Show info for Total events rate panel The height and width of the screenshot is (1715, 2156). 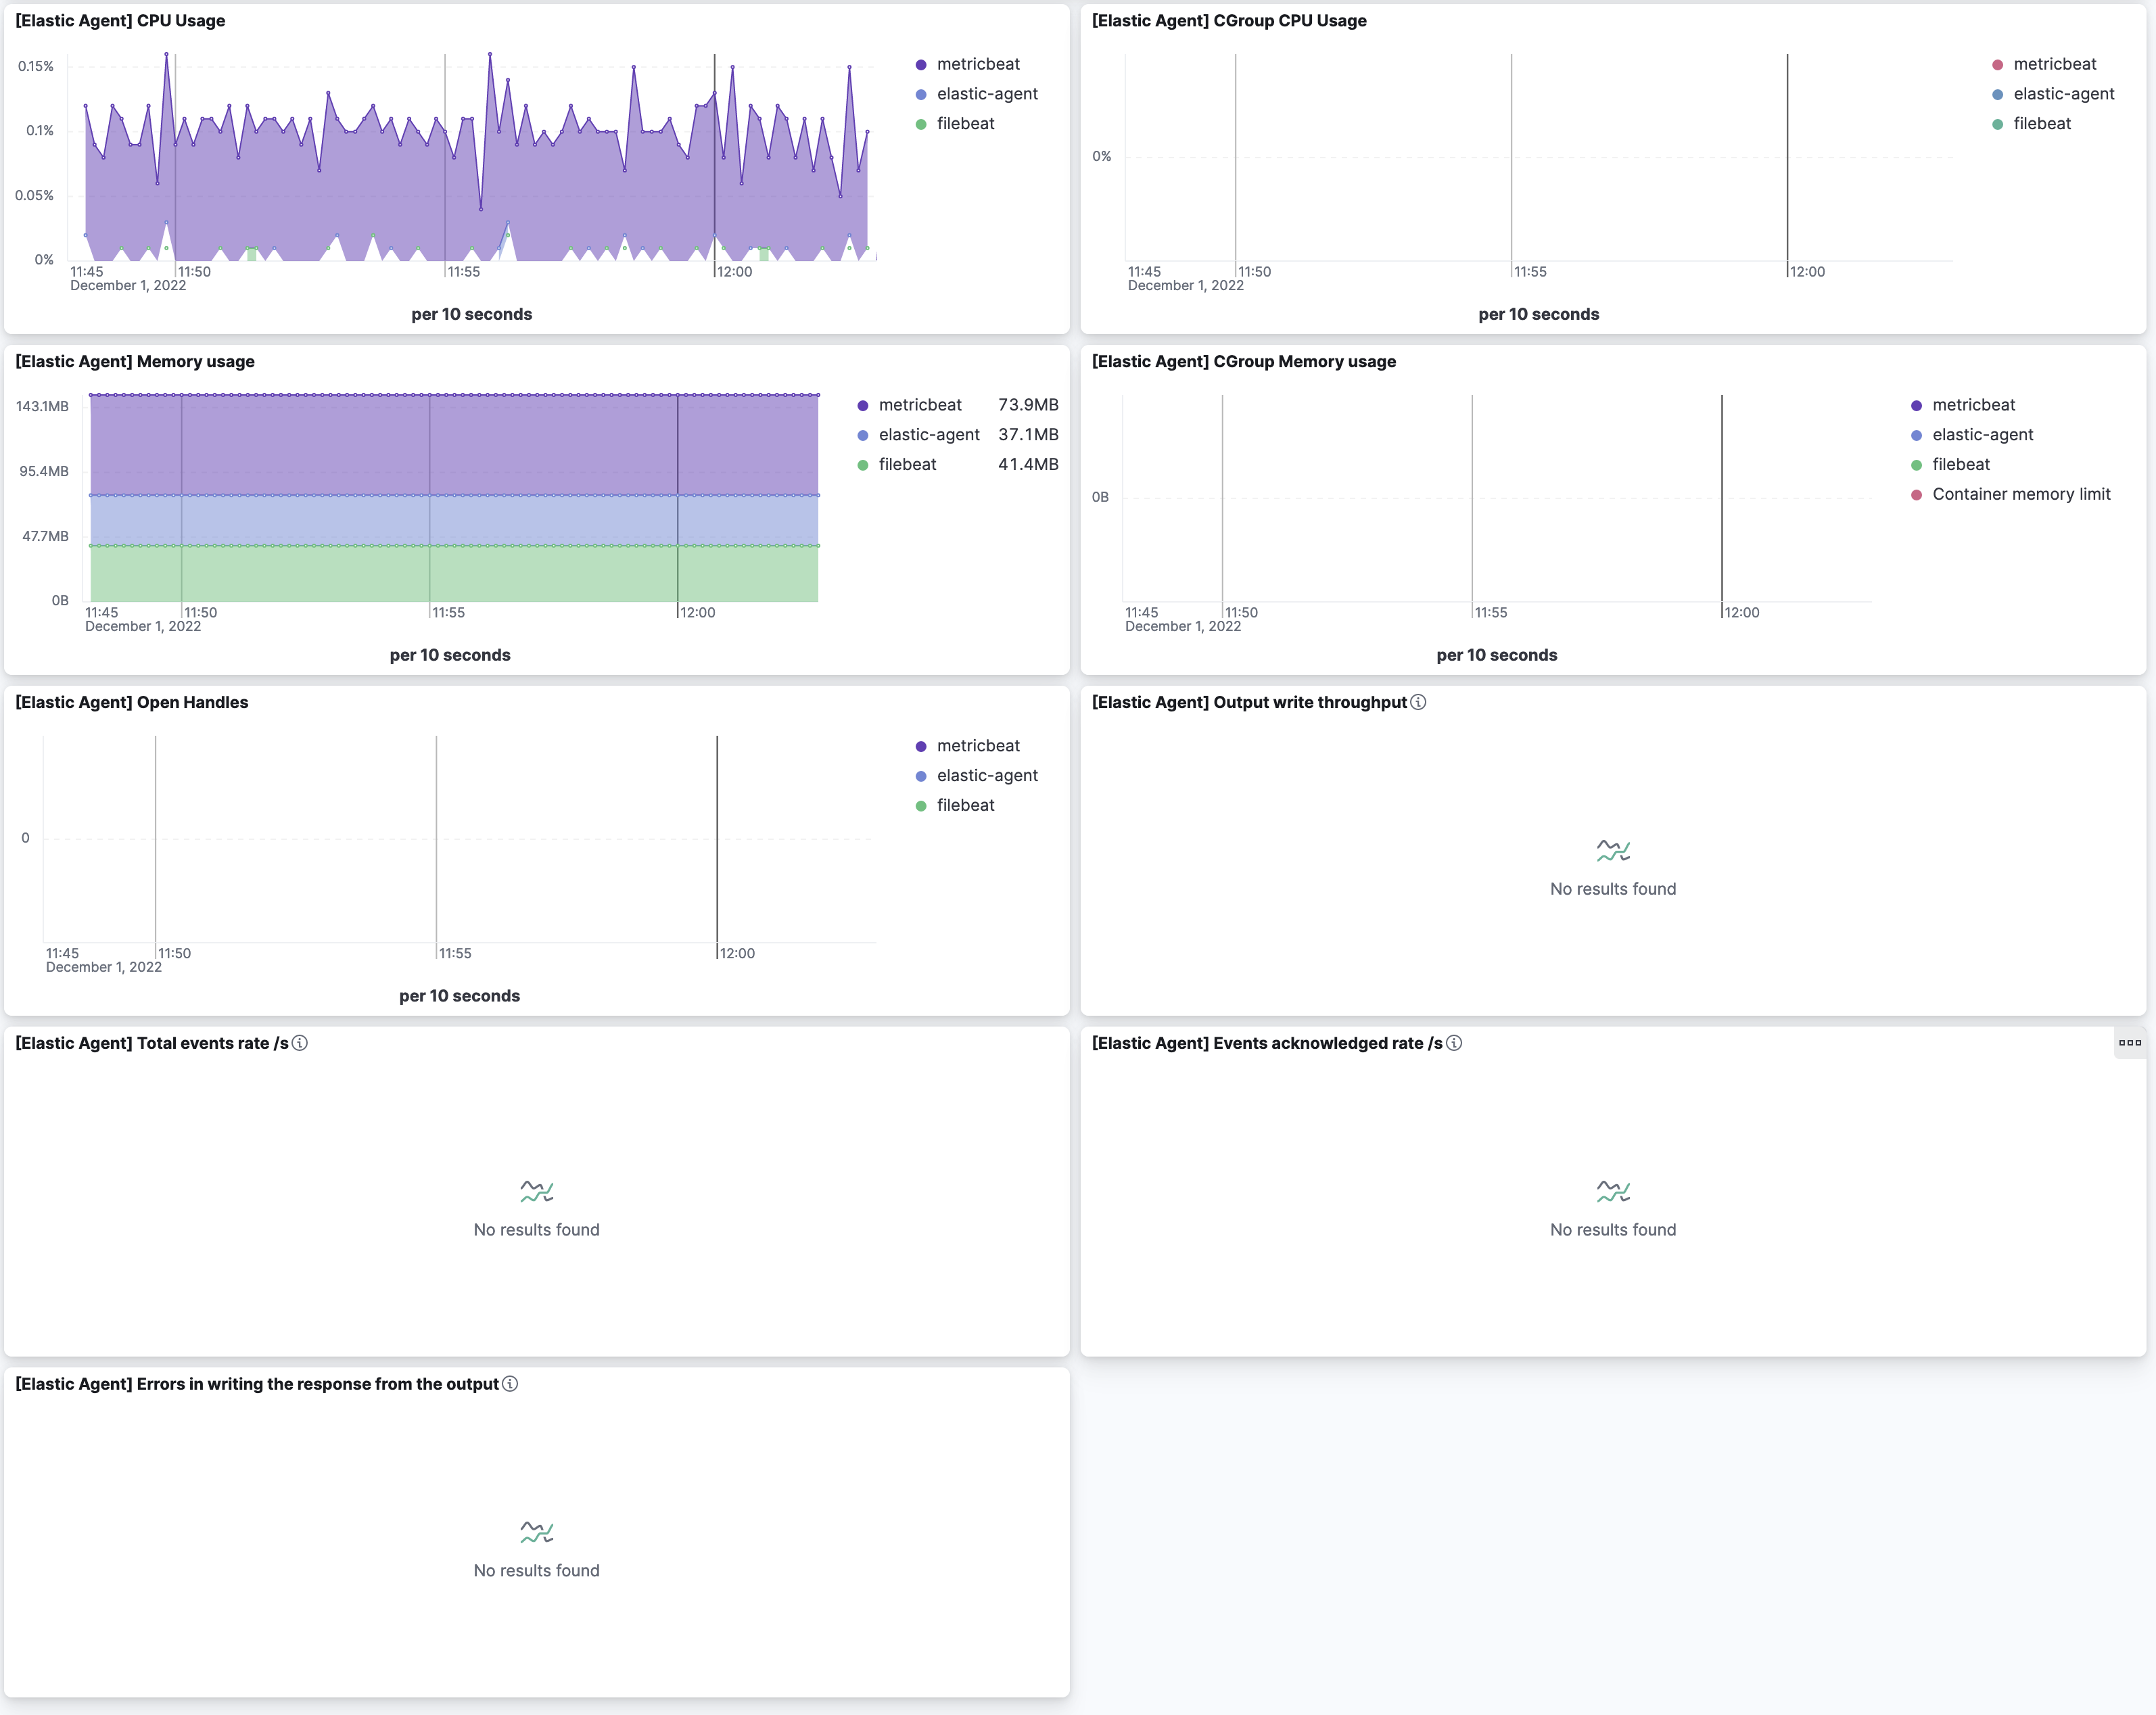click(x=300, y=1043)
